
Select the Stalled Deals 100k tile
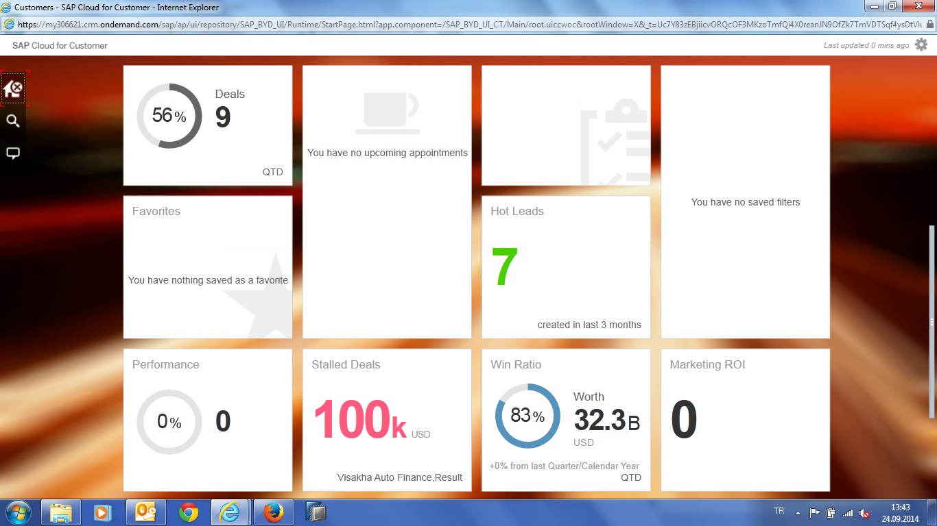[387, 420]
